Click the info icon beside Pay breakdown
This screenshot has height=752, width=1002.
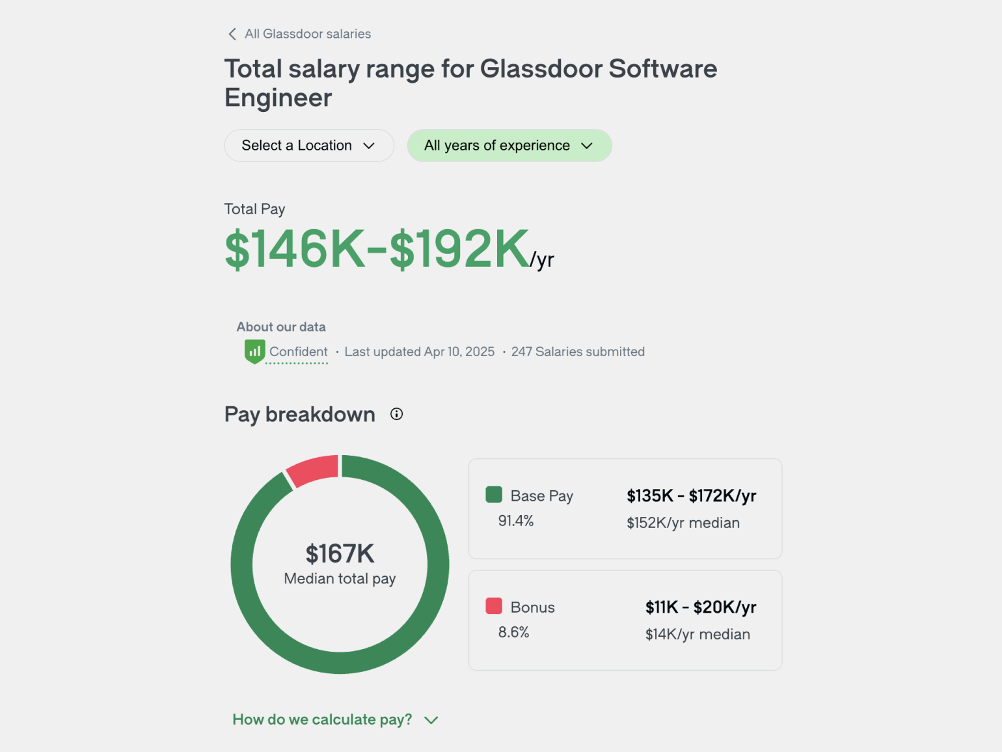point(396,414)
